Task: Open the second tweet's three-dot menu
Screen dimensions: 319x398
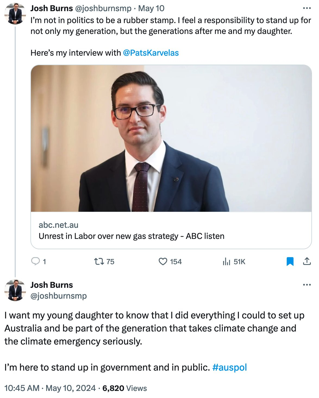Action: 307,285
